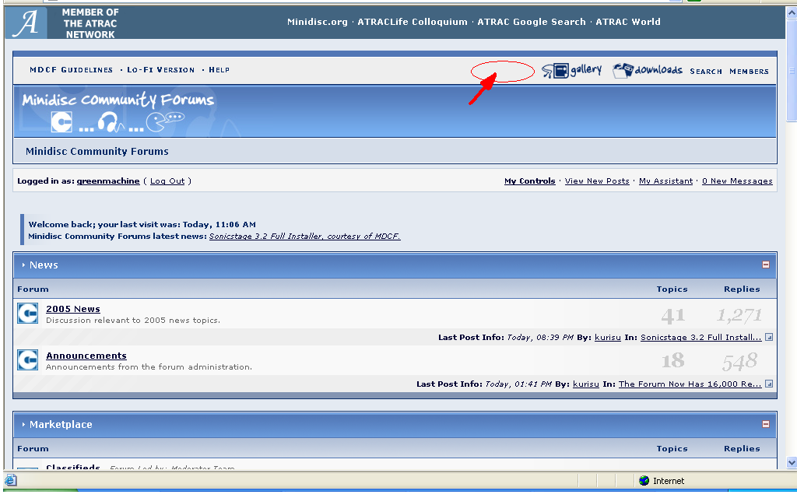This screenshot has height=498, width=797.
Task: Visit ATRACLife Colloquium link
Action: point(413,22)
